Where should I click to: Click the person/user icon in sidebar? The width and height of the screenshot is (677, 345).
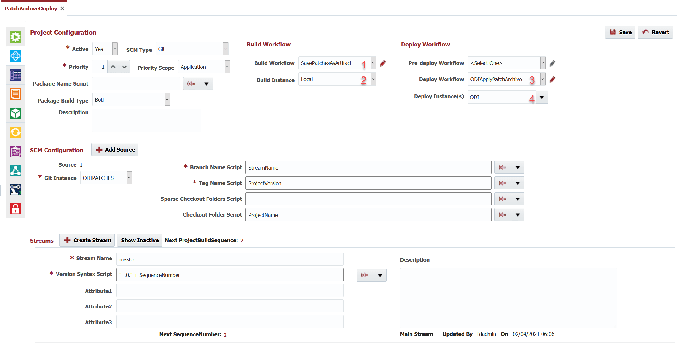click(x=15, y=170)
